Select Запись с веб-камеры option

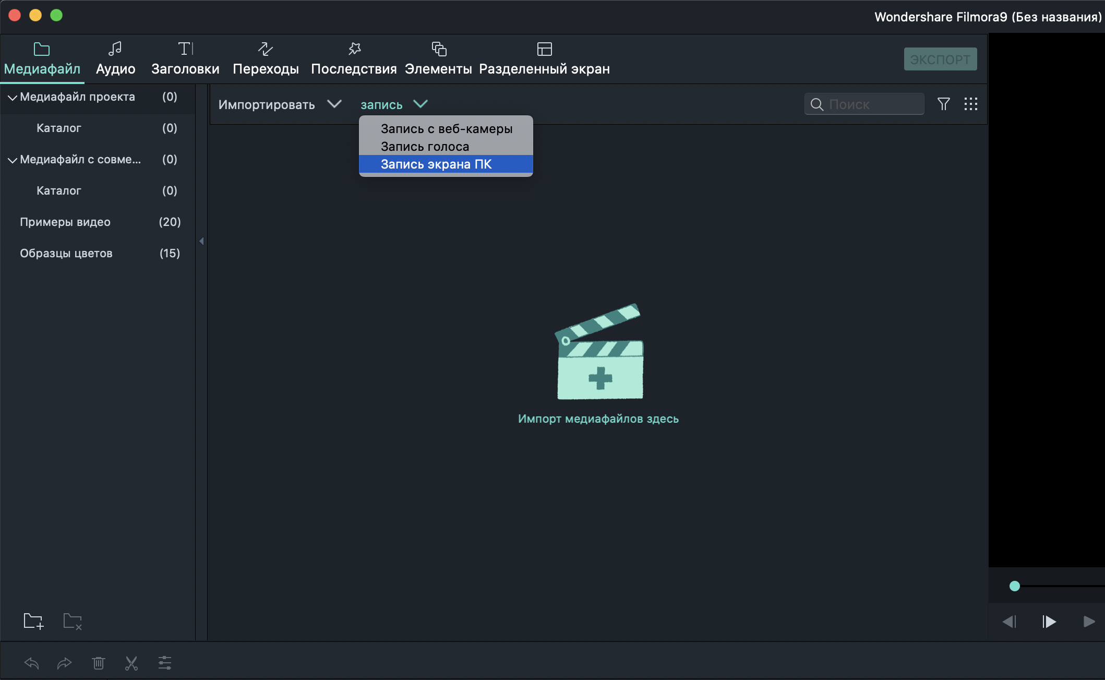pos(447,129)
